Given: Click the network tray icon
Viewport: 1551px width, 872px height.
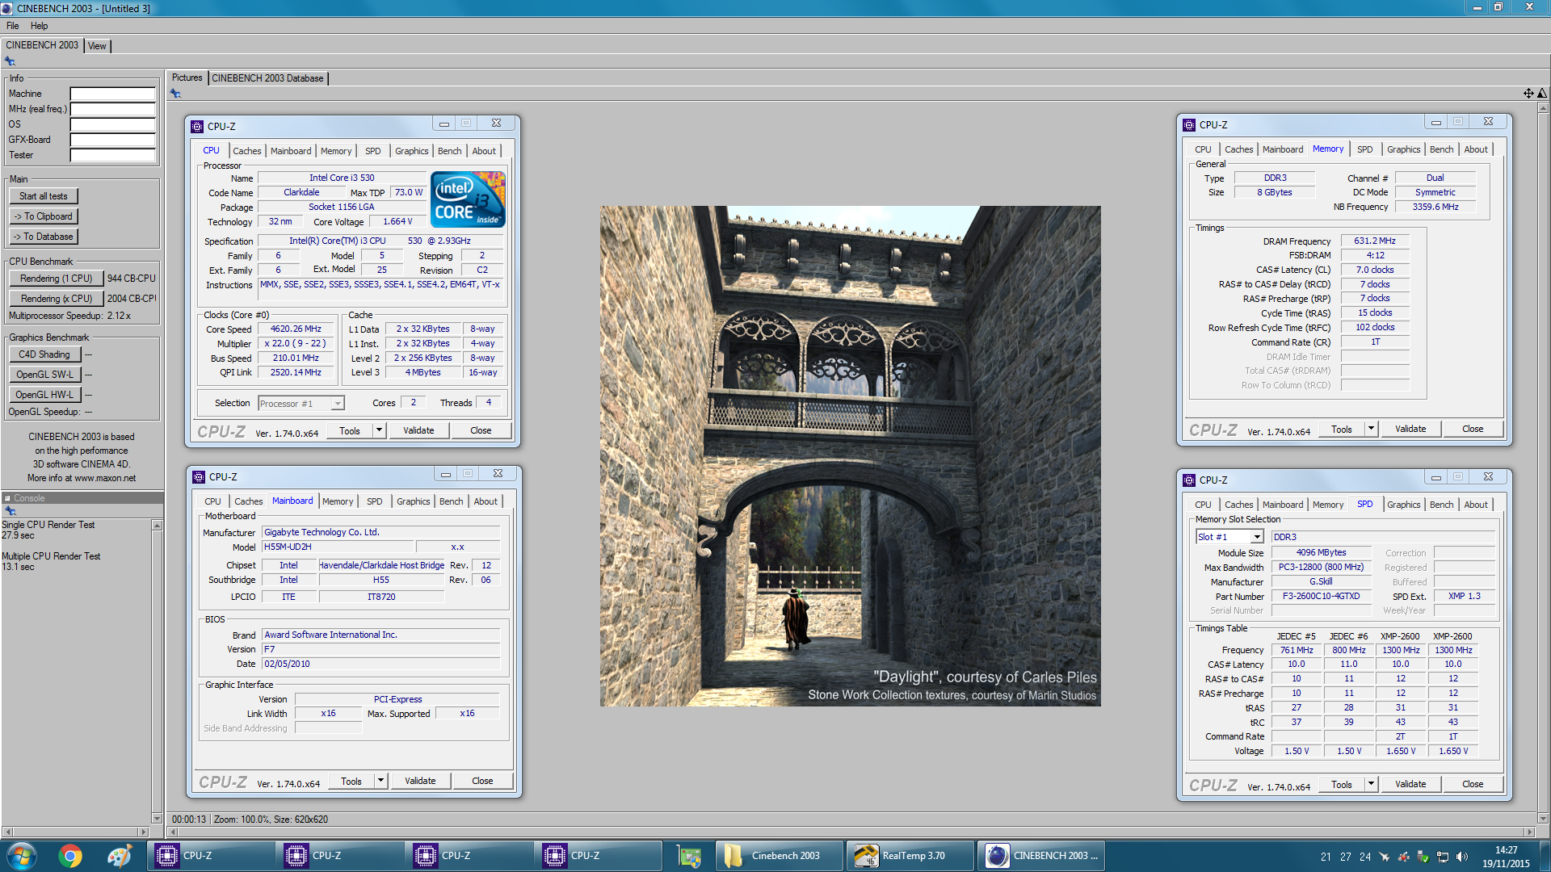Looking at the screenshot, I should 1442,857.
